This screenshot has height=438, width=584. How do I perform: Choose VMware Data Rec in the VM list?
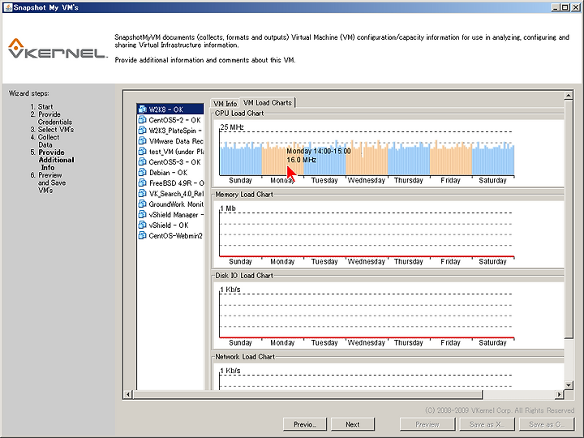point(170,141)
